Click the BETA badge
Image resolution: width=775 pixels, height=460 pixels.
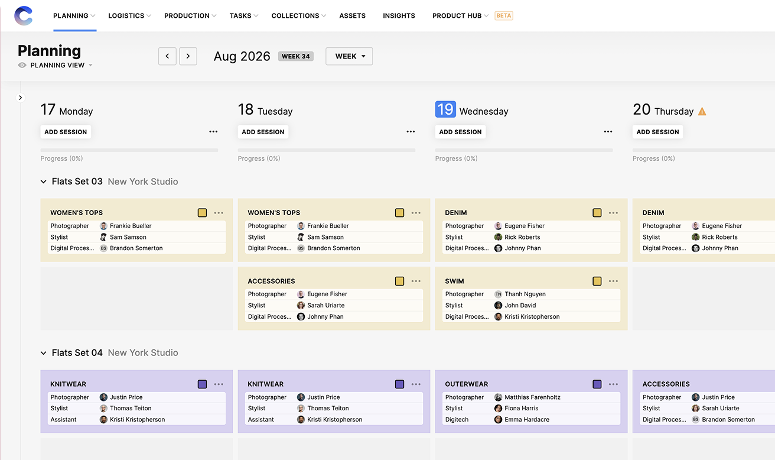pyautogui.click(x=504, y=16)
